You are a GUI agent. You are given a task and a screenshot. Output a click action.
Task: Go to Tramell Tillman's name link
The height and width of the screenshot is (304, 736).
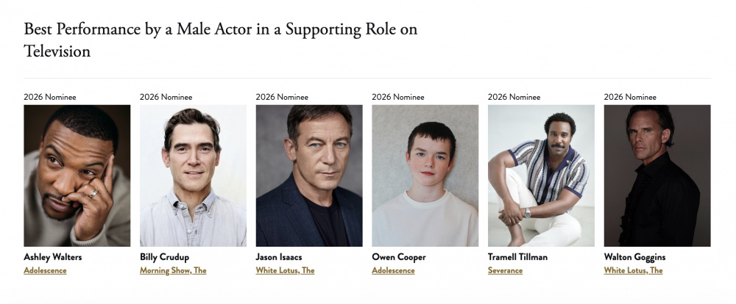pyautogui.click(x=517, y=257)
